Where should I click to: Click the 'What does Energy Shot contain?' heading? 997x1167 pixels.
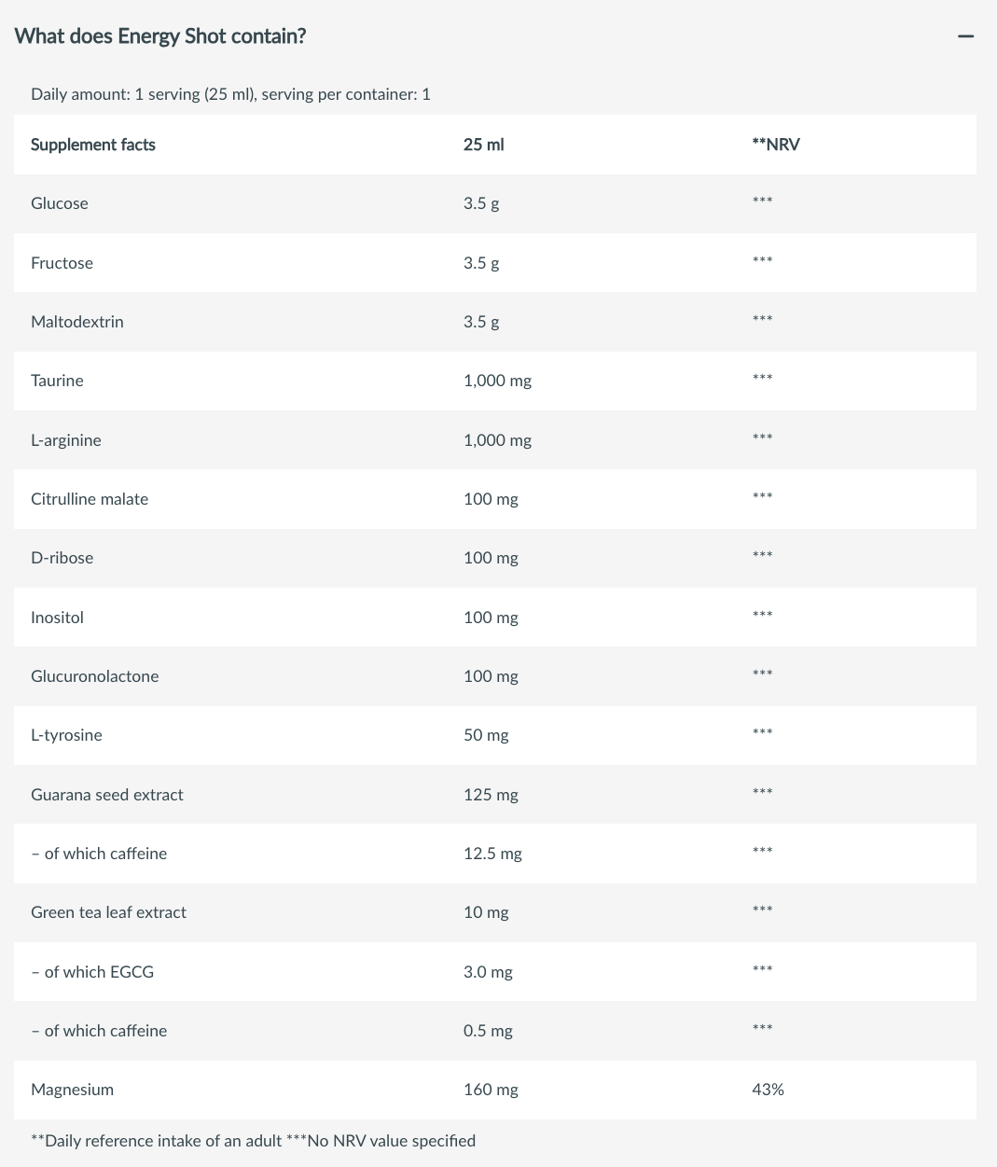(160, 36)
